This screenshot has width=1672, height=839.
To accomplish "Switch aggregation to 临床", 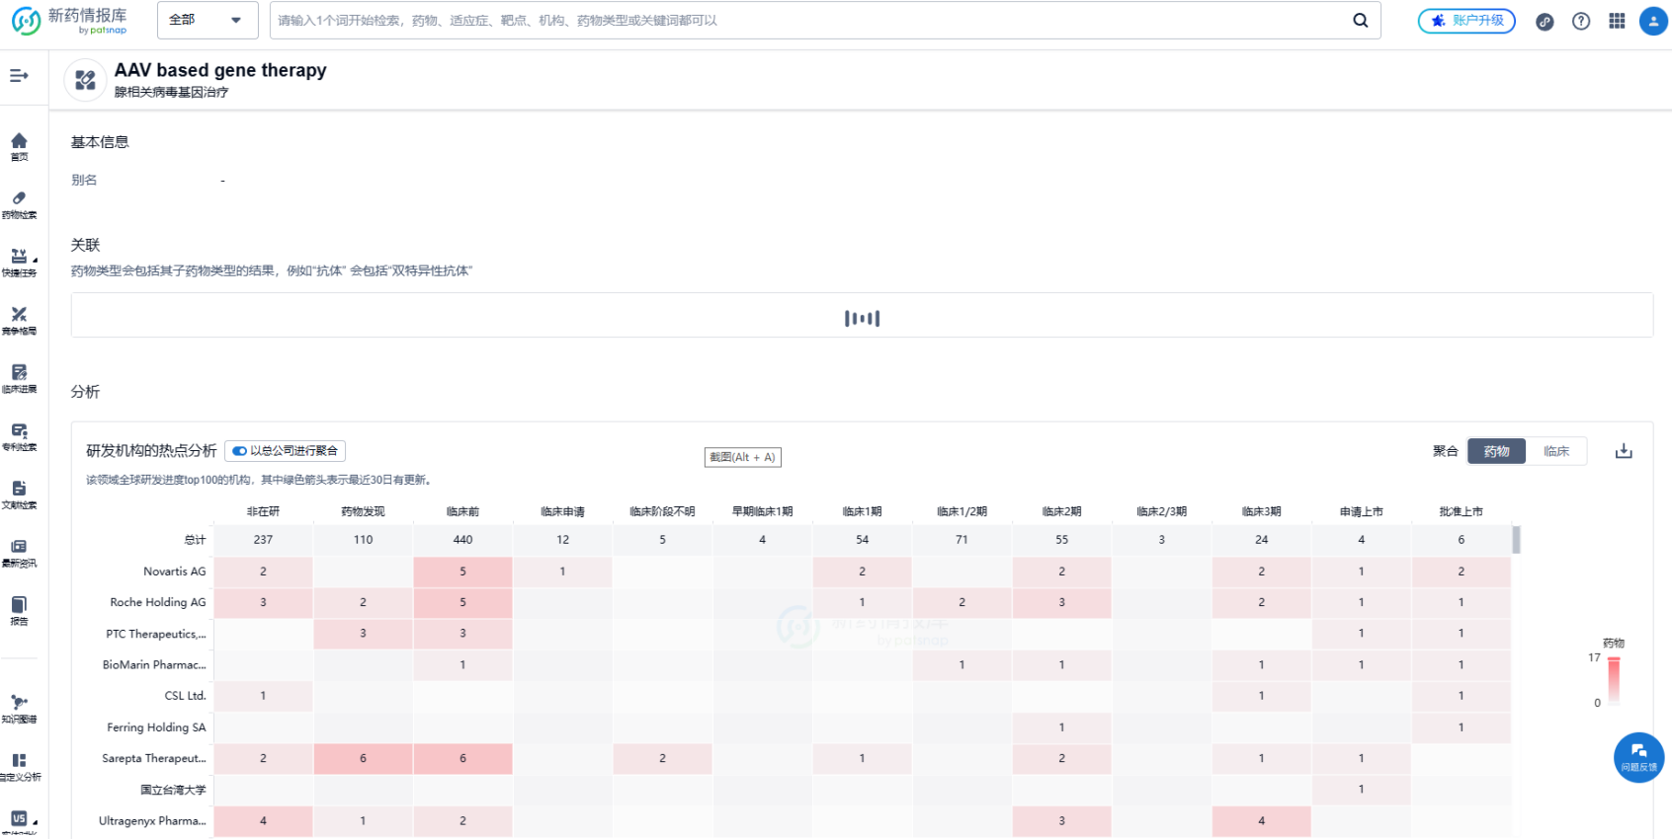I will tap(1556, 451).
